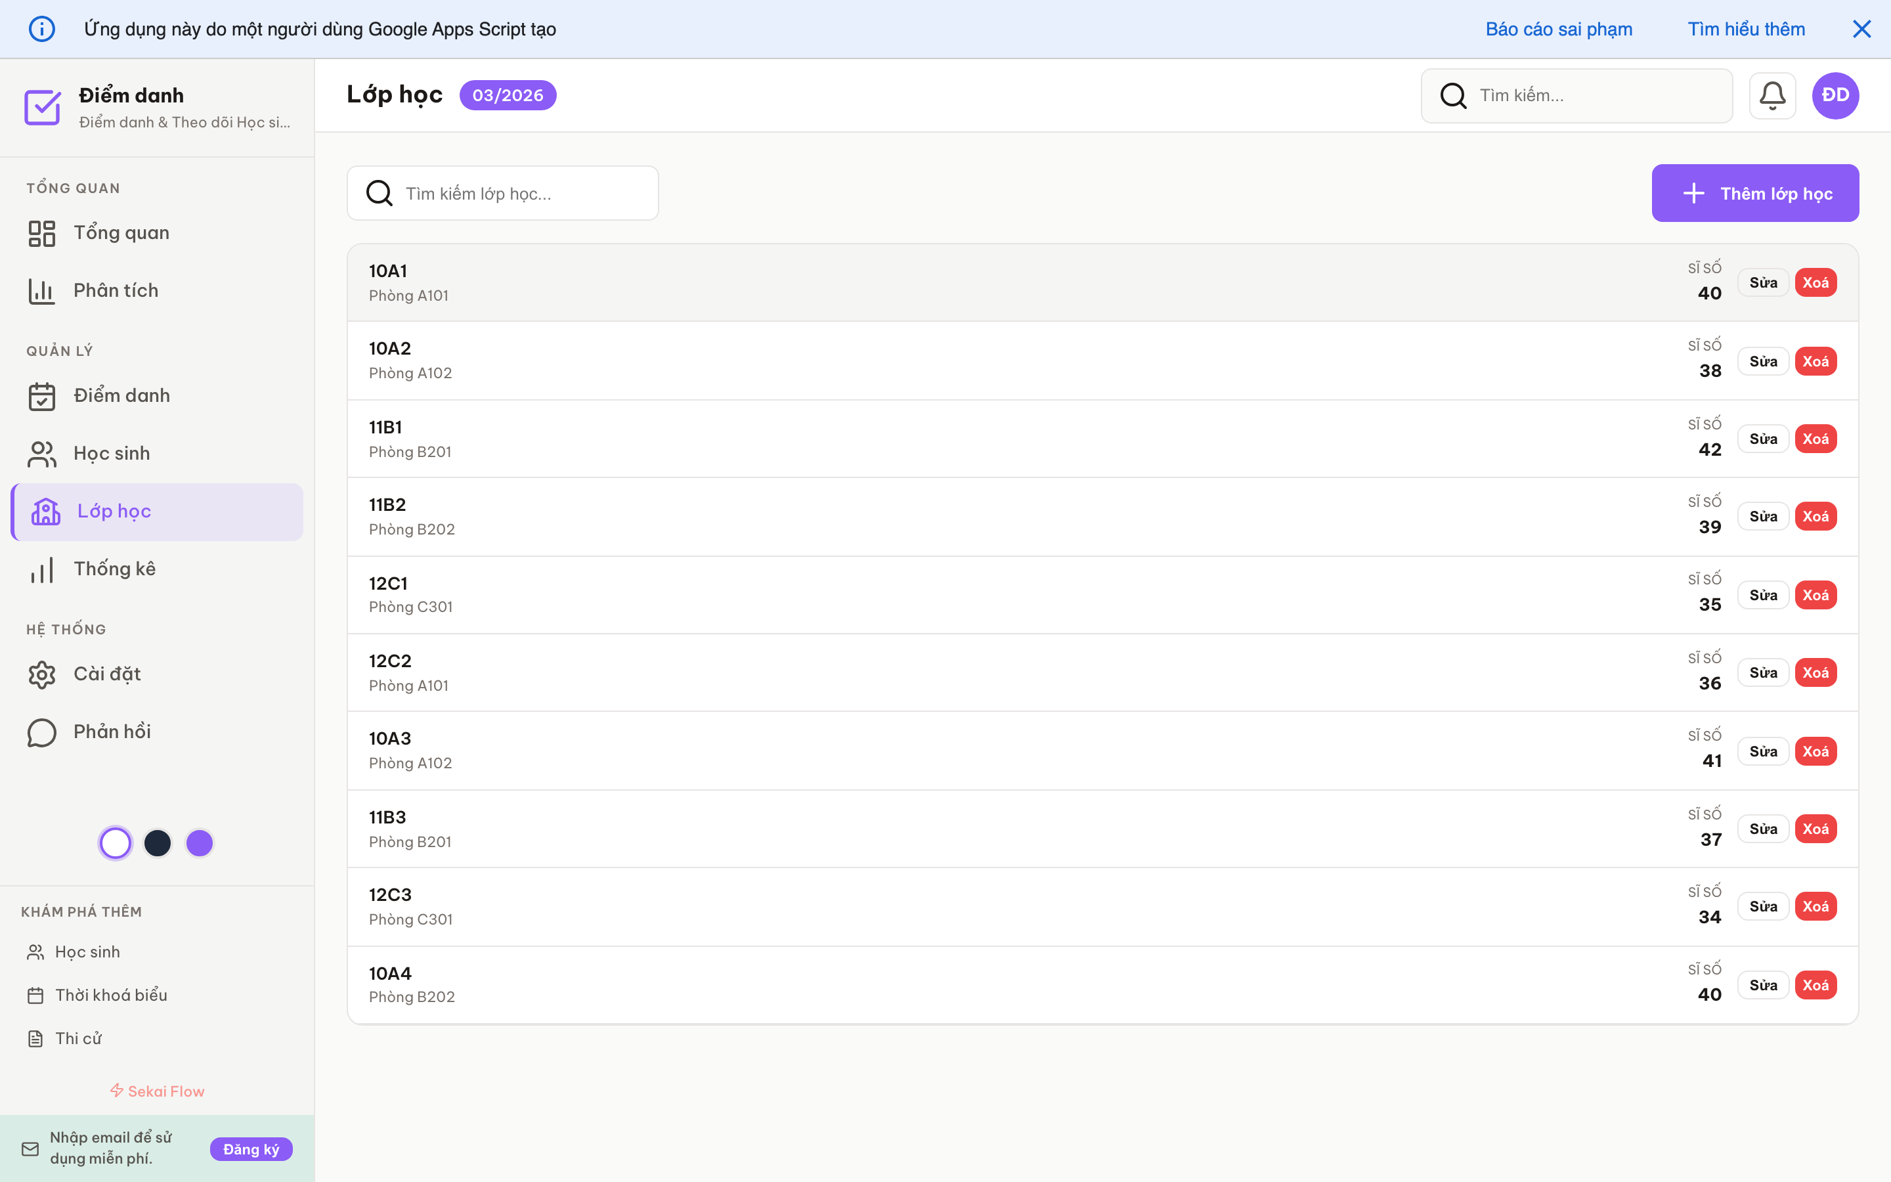Click the class search input field
Image resolution: width=1891 pixels, height=1182 pixels.
[x=502, y=193]
